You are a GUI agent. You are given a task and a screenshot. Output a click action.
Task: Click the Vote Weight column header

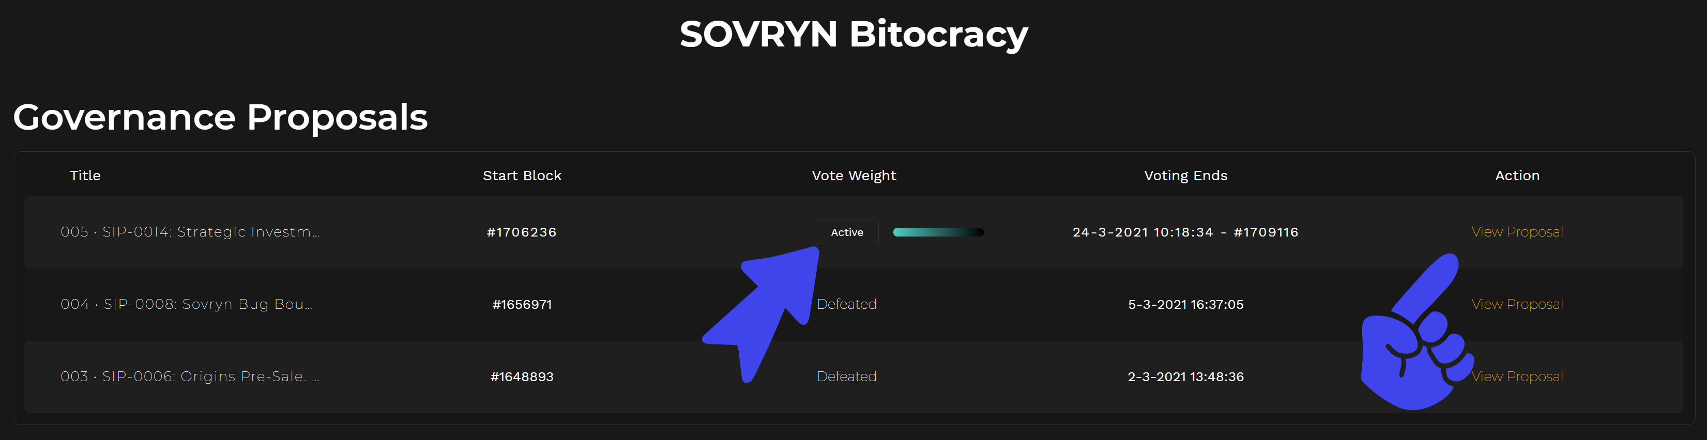coord(854,176)
